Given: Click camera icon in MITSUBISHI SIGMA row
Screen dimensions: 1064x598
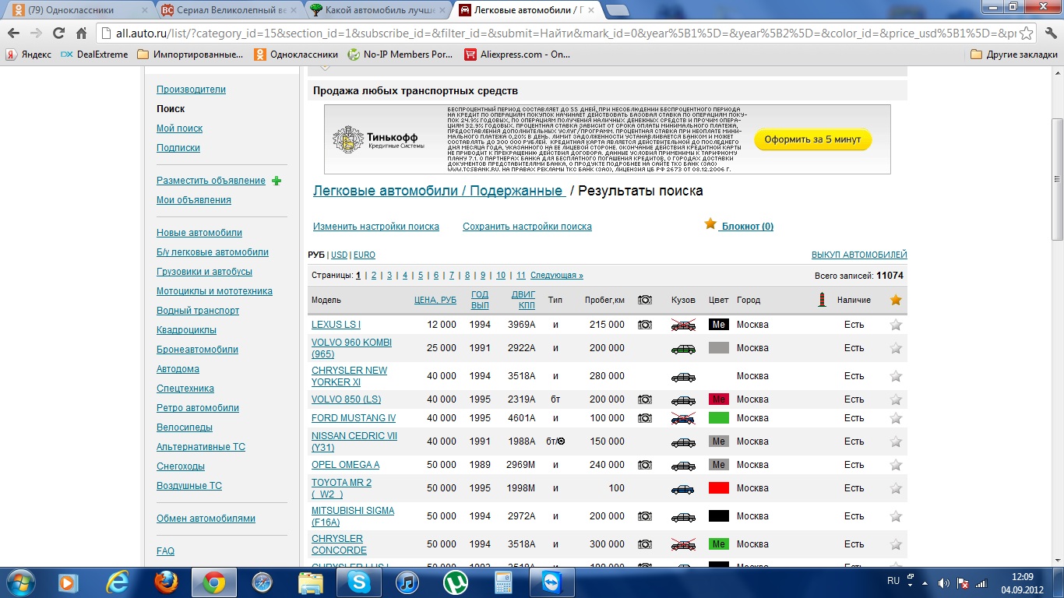Looking at the screenshot, I should pyautogui.click(x=645, y=516).
